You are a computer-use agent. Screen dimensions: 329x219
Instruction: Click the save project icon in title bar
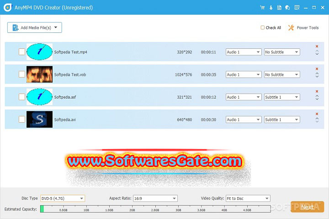(279, 8)
